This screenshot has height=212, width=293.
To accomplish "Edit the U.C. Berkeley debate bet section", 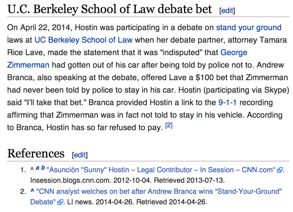I will 227,11.
